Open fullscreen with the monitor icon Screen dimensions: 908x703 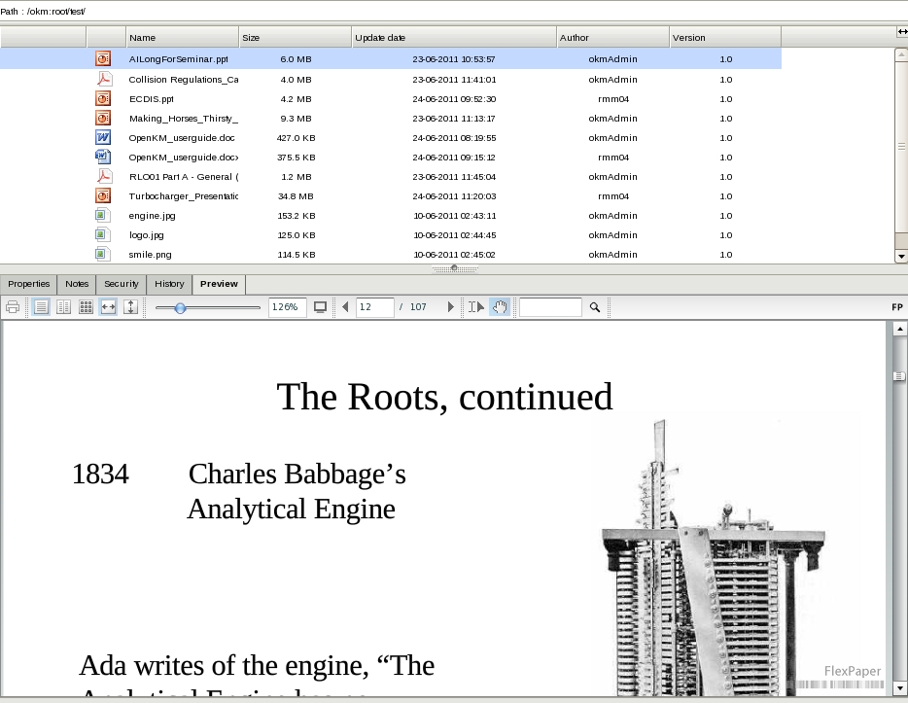[x=321, y=306]
